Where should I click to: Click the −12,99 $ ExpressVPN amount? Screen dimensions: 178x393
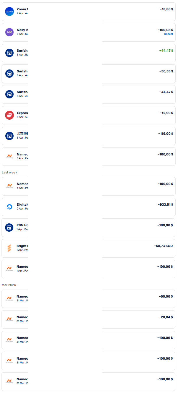[166, 113]
